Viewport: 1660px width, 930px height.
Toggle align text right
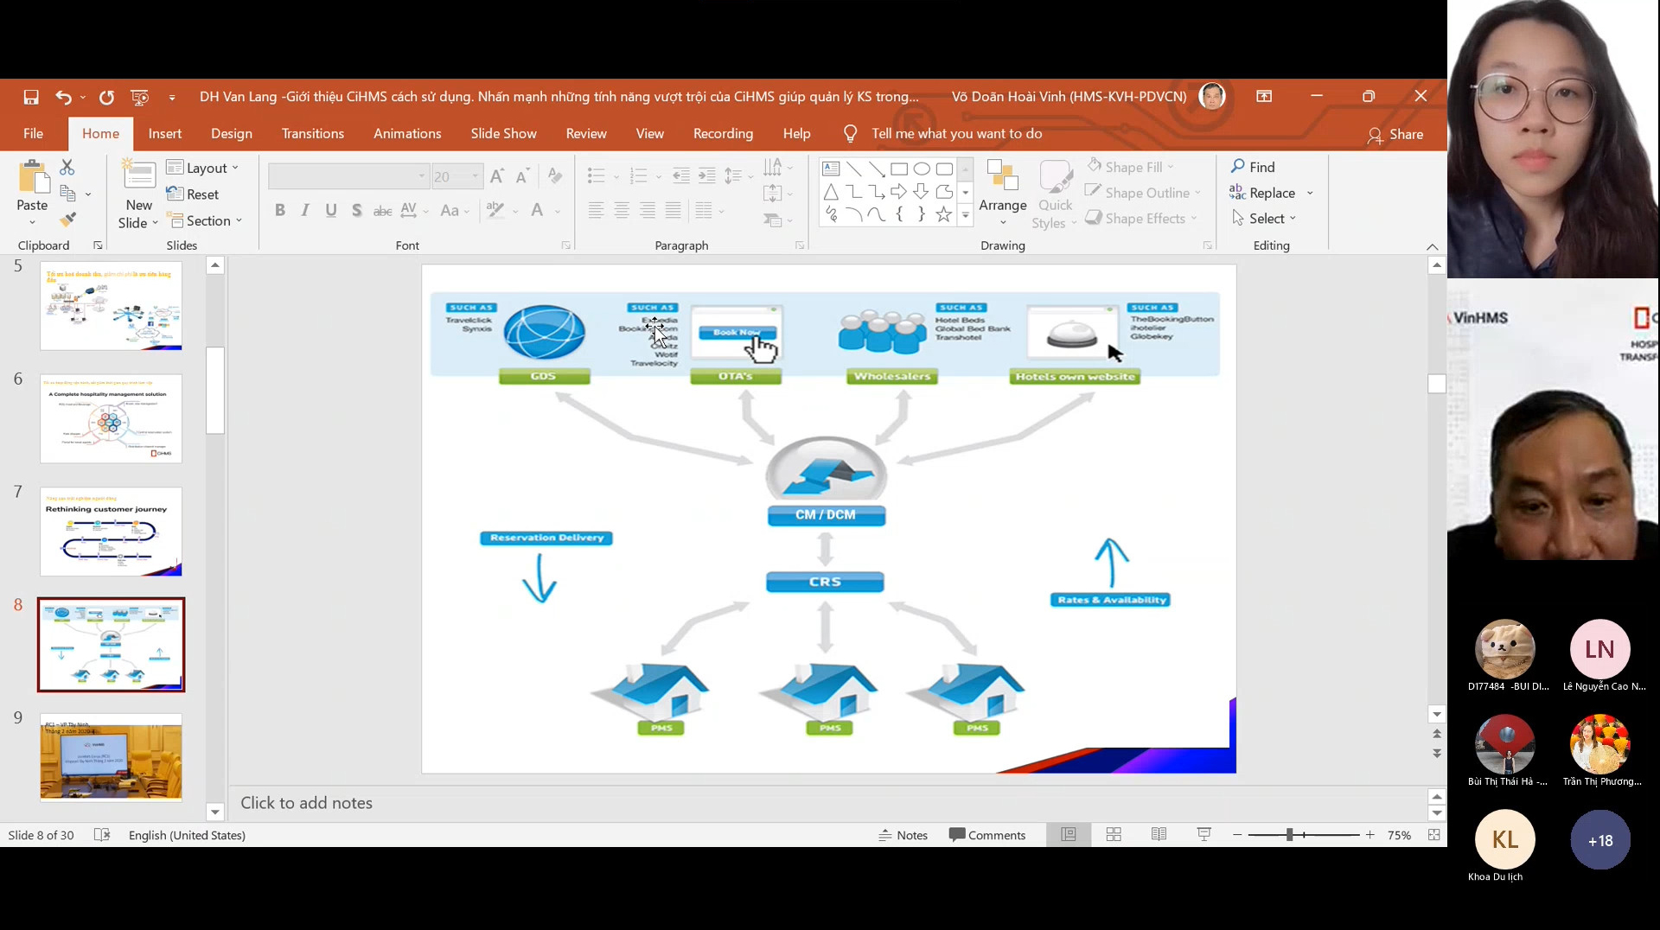point(648,210)
